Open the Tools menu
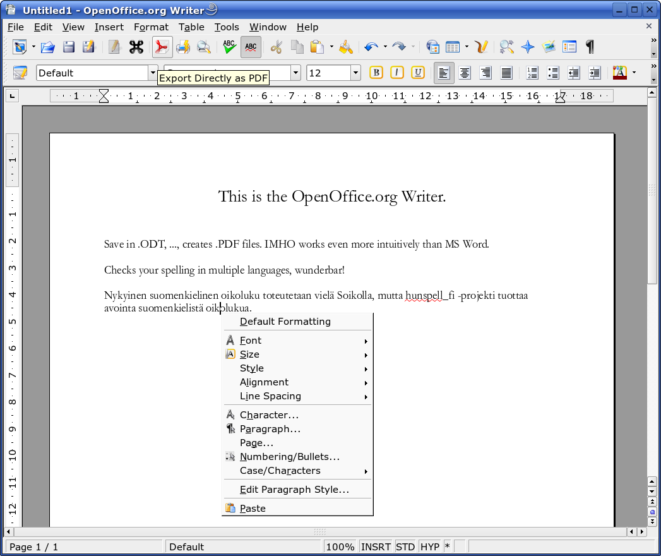 point(227,27)
